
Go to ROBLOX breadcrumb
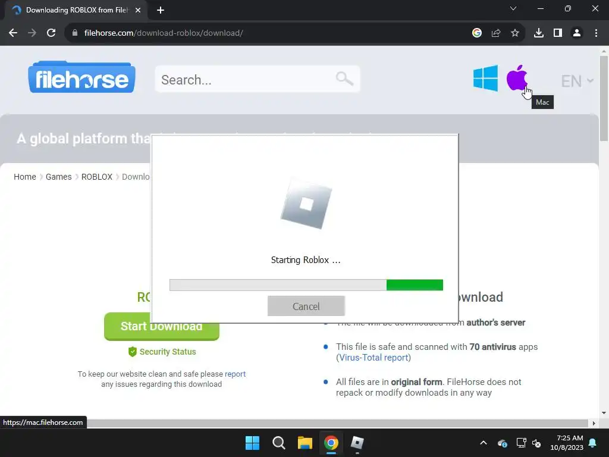pos(97,177)
